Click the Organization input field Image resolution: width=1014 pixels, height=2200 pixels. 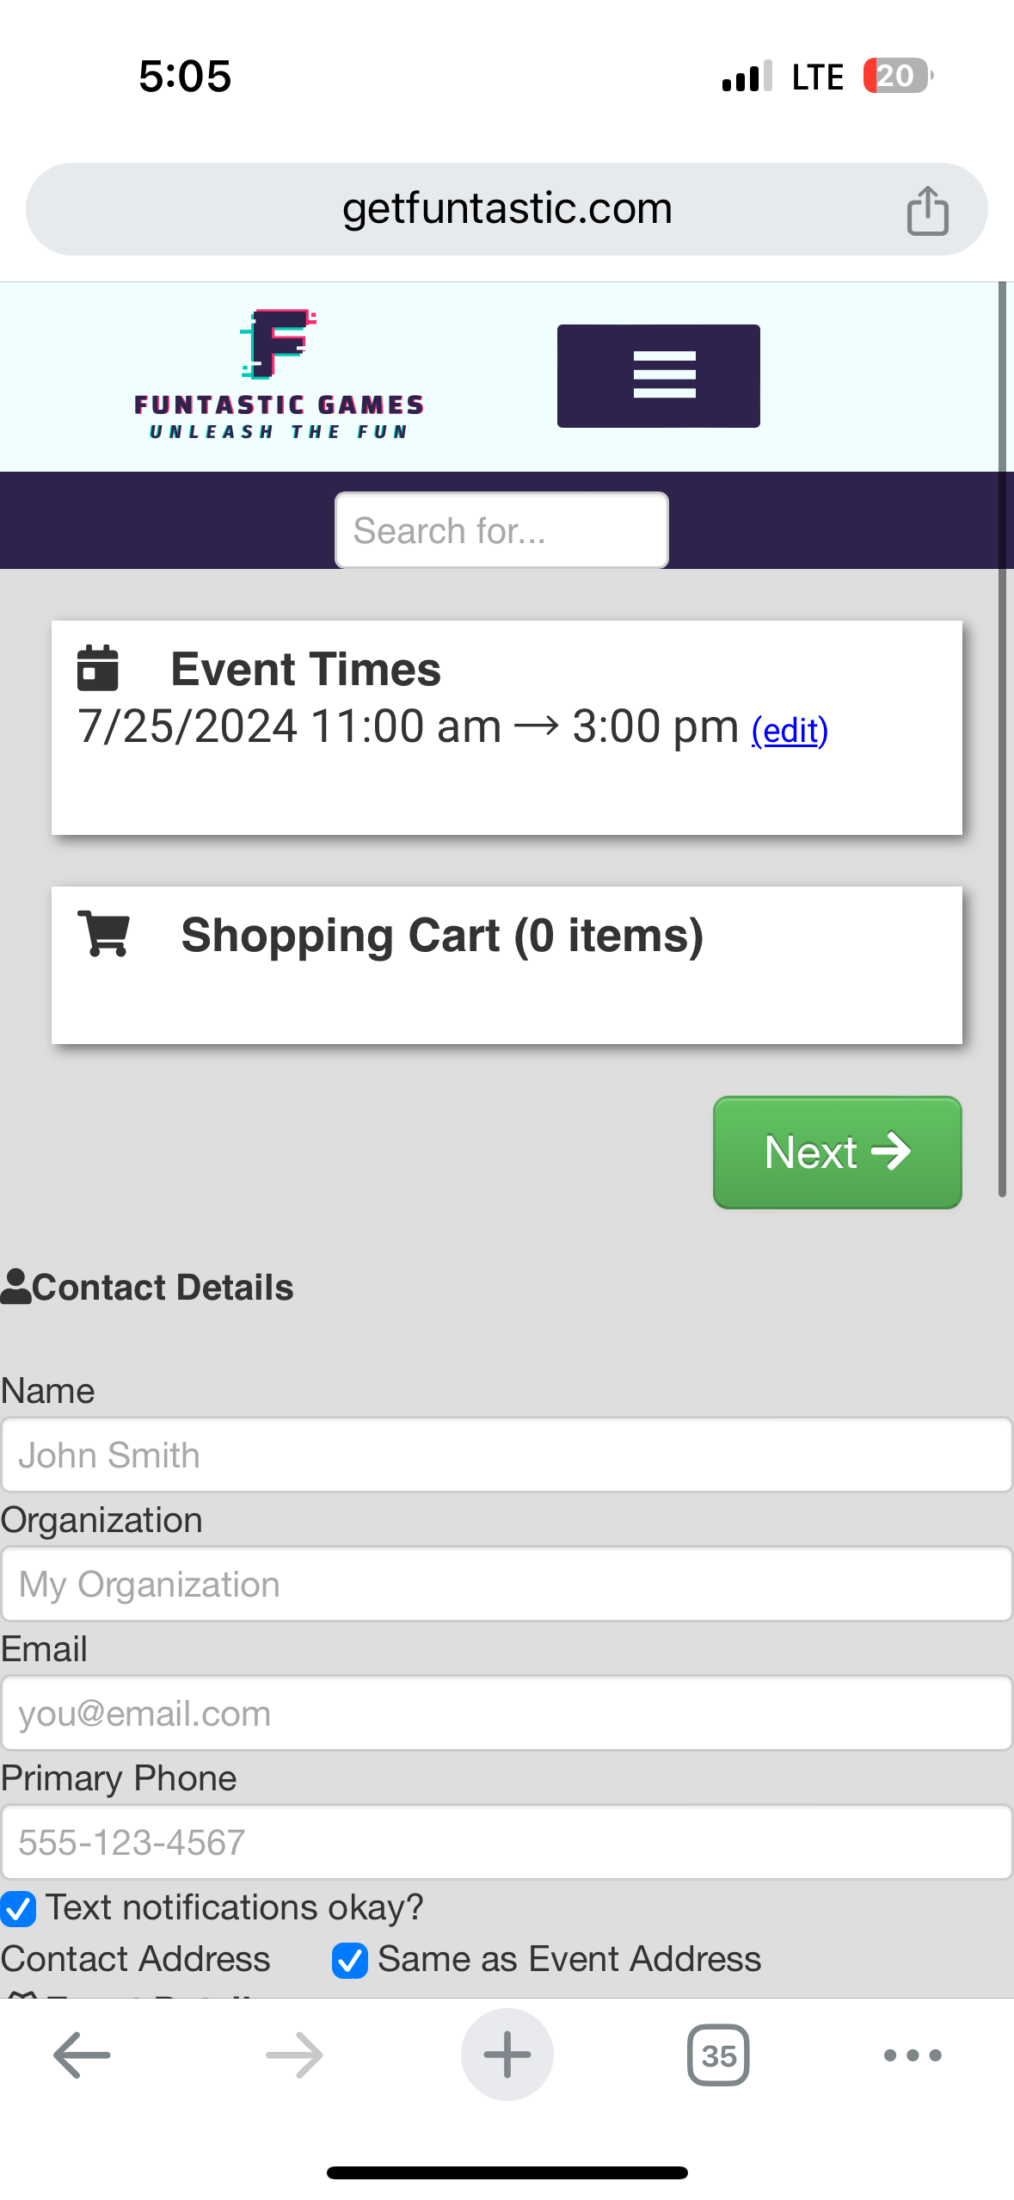(507, 1584)
